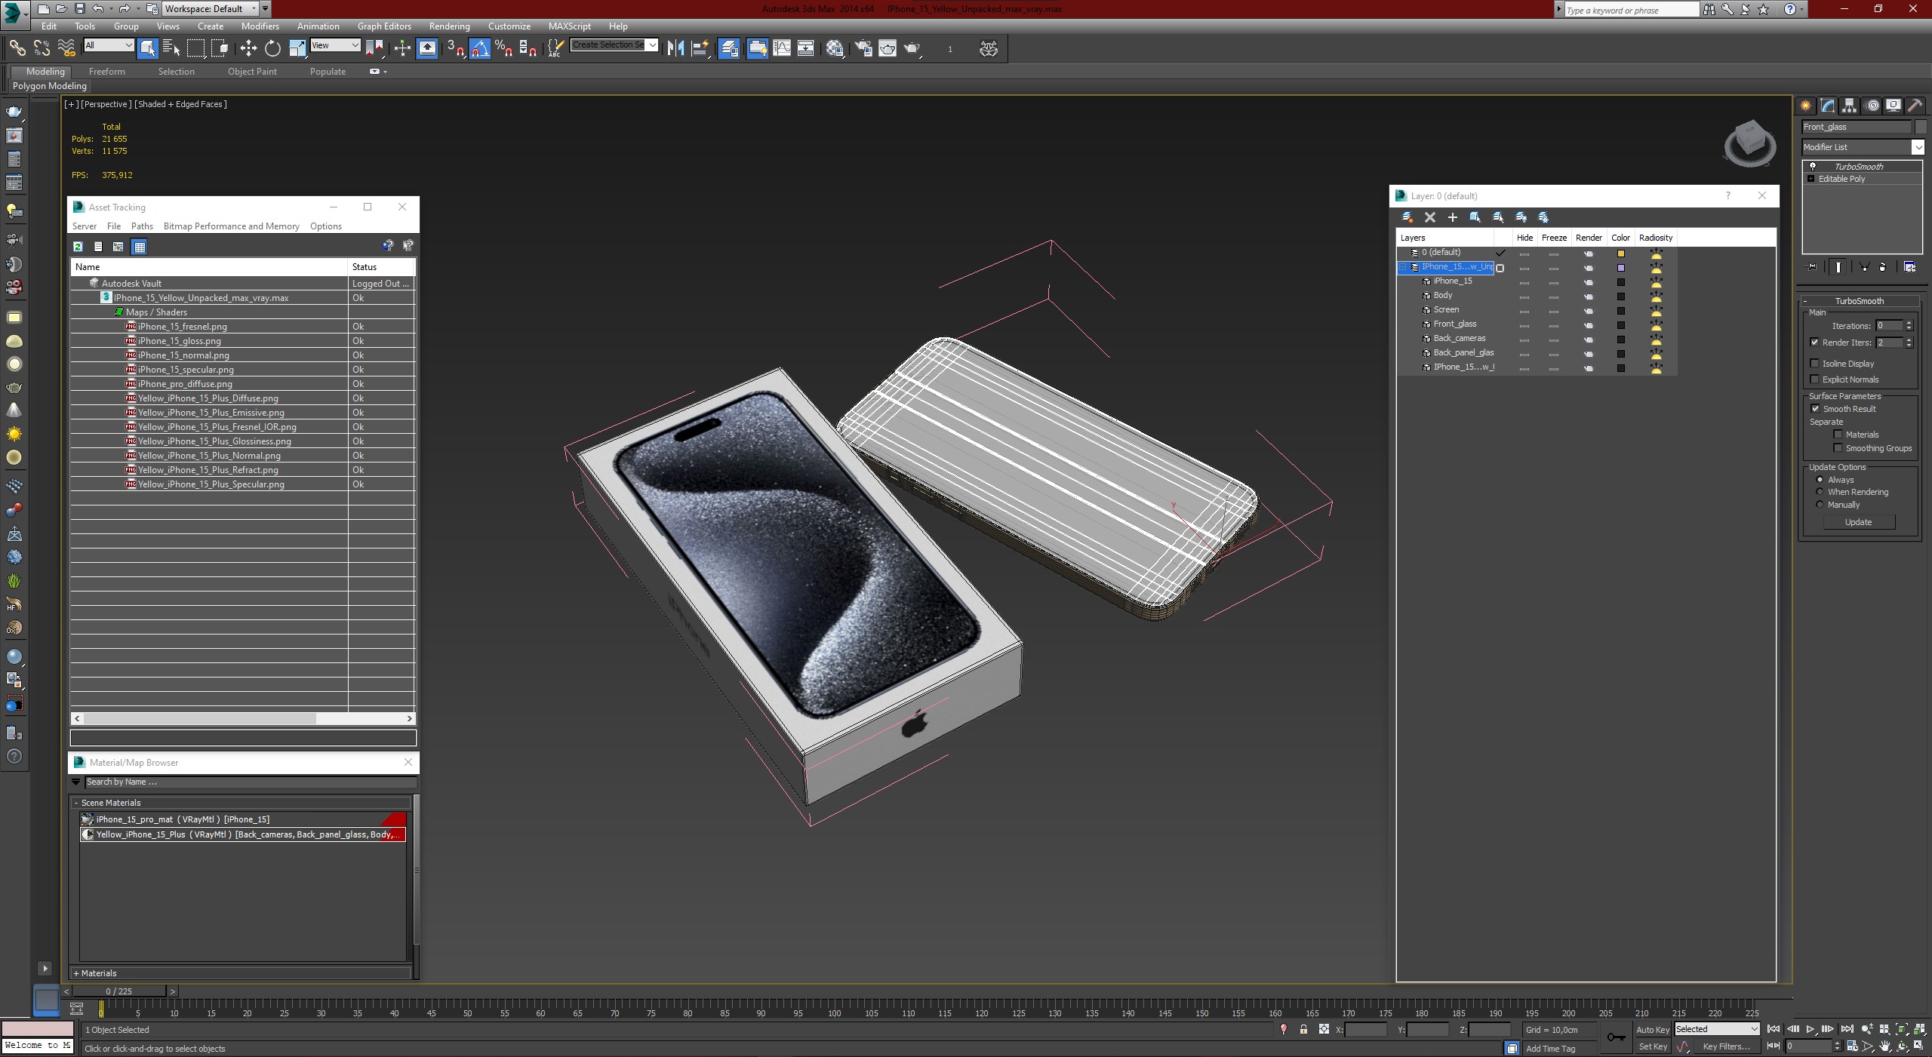Image resolution: width=1932 pixels, height=1057 pixels.
Task: Toggle the selection lock icon
Action: (x=1303, y=1029)
